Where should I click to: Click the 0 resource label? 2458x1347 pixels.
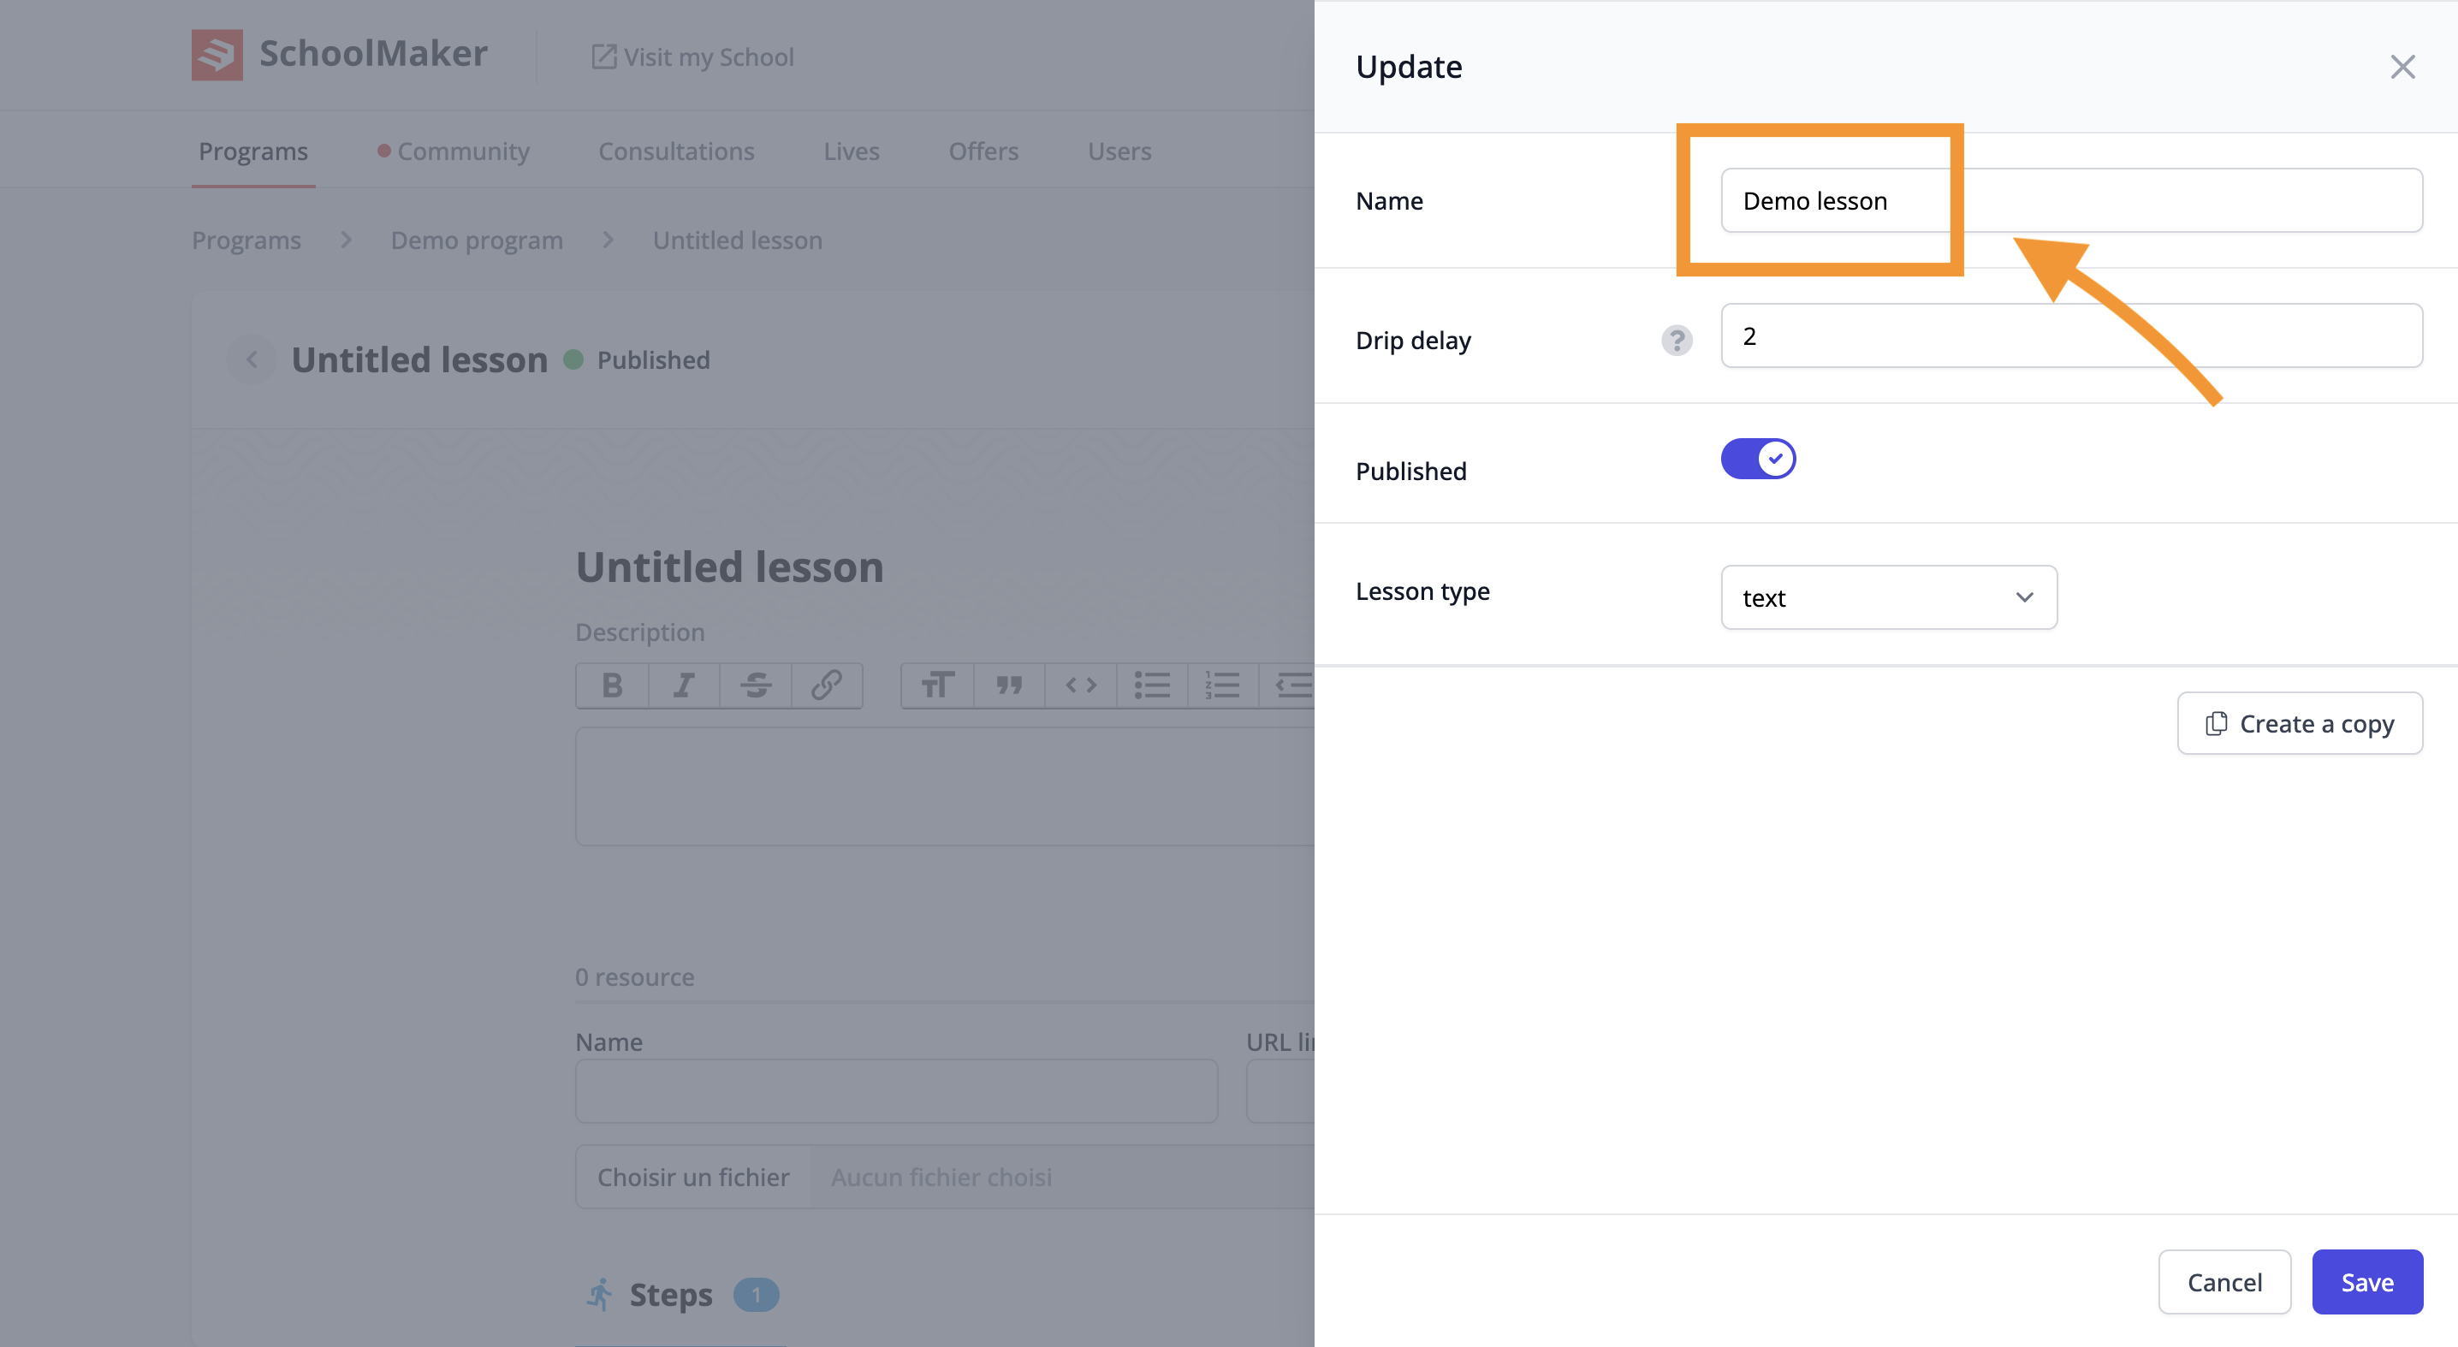coord(634,978)
